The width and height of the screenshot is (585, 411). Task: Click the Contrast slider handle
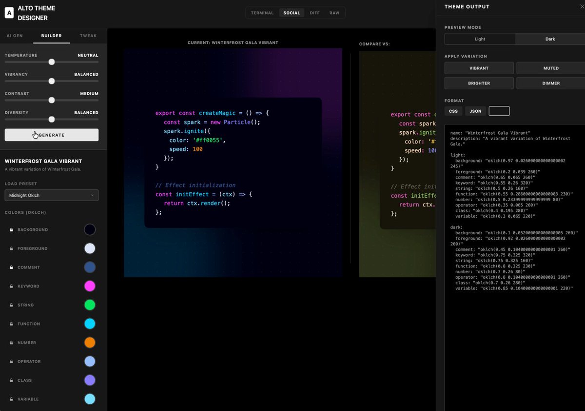point(52,100)
